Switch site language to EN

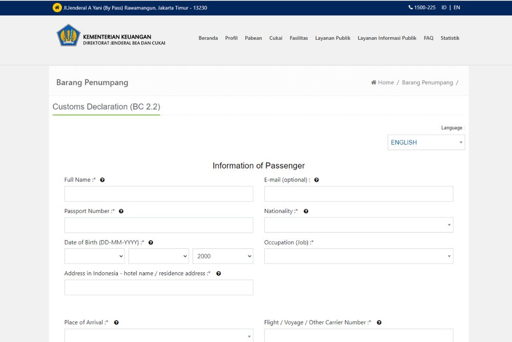click(457, 8)
